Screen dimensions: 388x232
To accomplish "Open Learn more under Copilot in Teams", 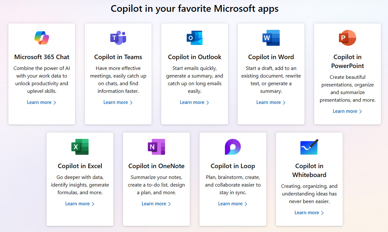I will [x=118, y=102].
